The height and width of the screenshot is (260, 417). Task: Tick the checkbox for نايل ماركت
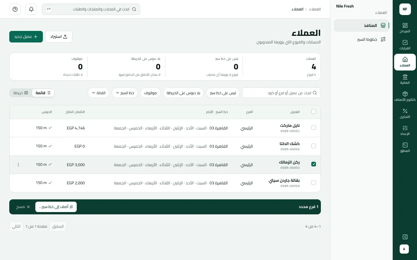coord(314,127)
